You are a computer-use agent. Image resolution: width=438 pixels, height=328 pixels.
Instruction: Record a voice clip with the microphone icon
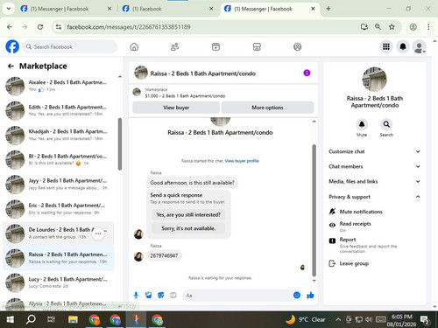coord(136,296)
